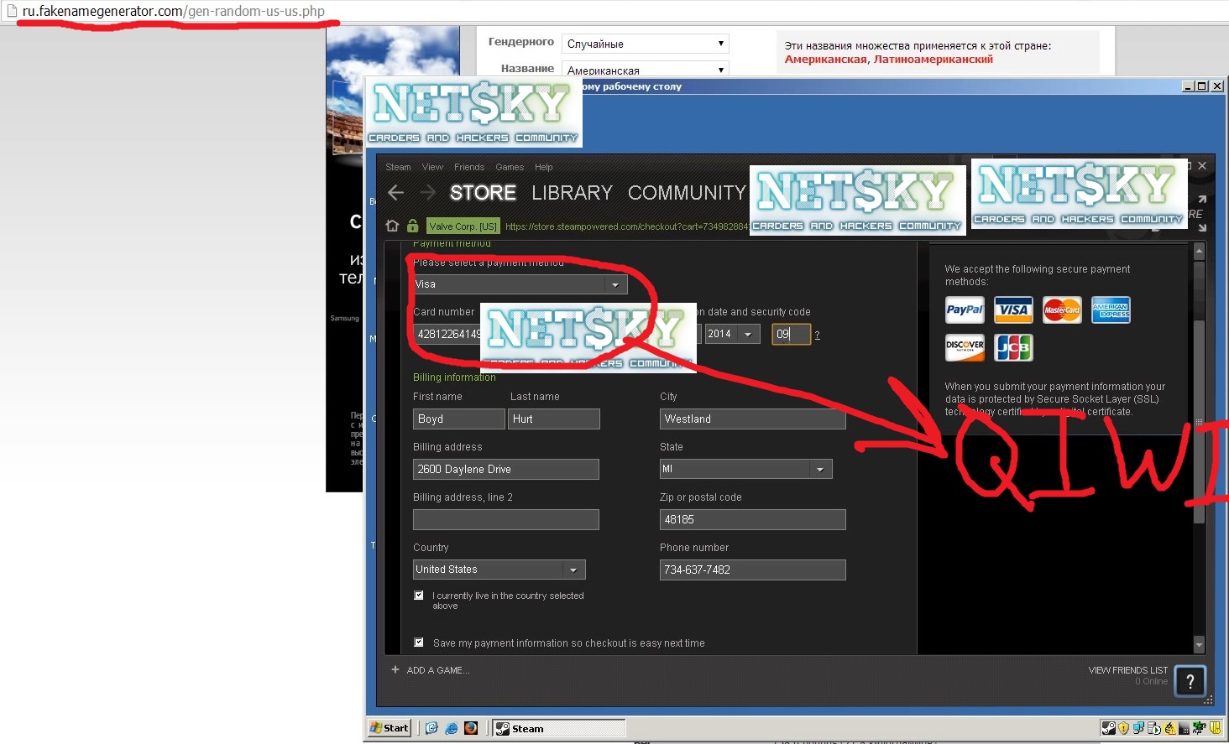
Task: Go back using Steam's back arrow
Action: [x=396, y=193]
